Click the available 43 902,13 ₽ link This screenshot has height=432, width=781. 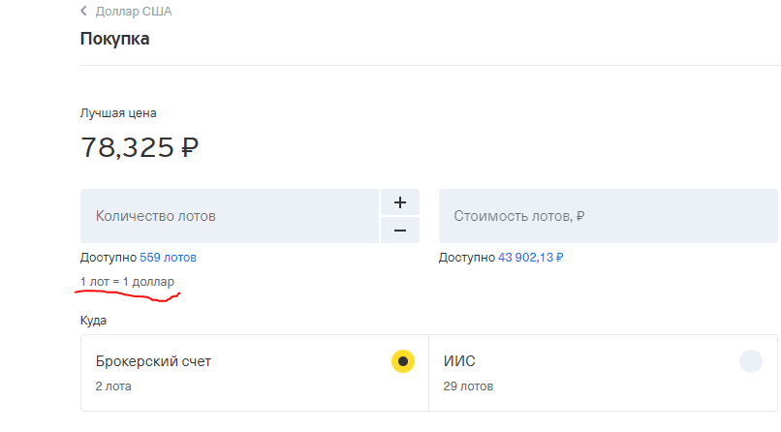pos(530,258)
